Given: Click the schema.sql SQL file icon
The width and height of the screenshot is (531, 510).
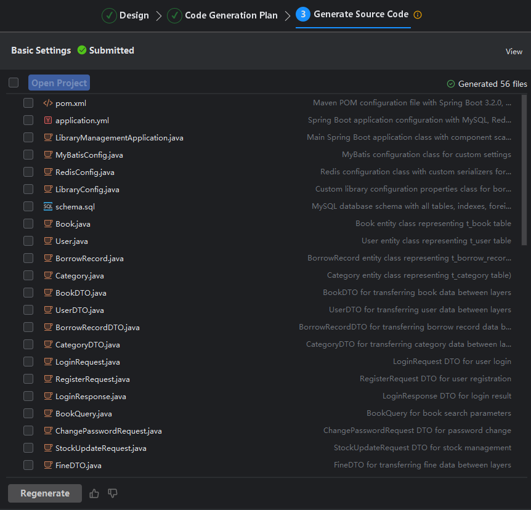Looking at the screenshot, I should pos(48,206).
